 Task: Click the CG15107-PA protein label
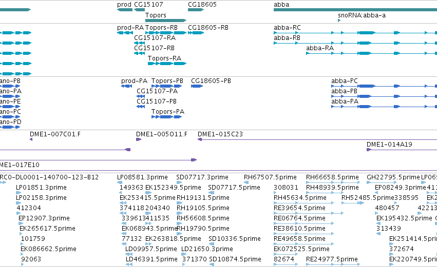pos(157,91)
